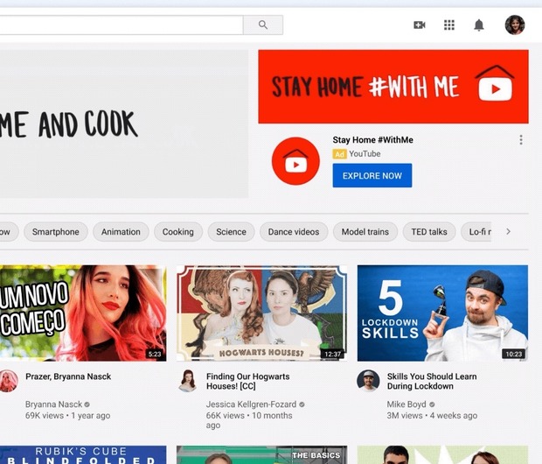The width and height of the screenshot is (542, 464).
Task: Select the Animation topic chip
Action: [121, 232]
